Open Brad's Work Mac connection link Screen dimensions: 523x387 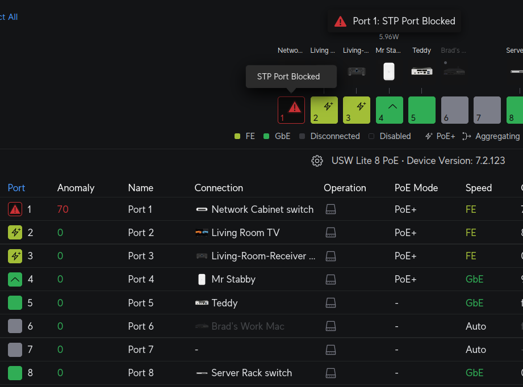pyautogui.click(x=248, y=326)
